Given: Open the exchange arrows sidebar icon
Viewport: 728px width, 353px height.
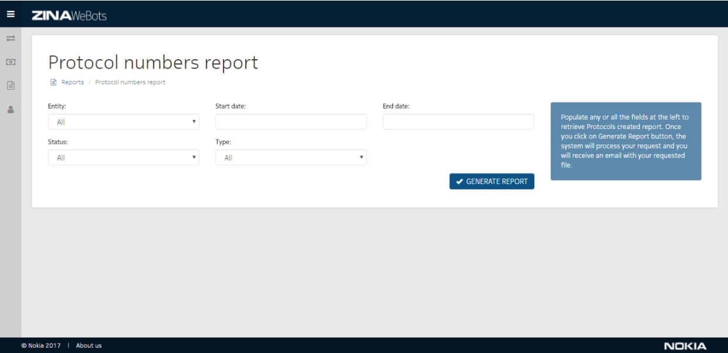Looking at the screenshot, I should click(11, 39).
